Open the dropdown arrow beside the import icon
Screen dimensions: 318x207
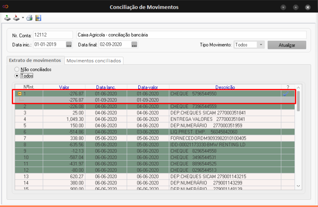point(23,18)
